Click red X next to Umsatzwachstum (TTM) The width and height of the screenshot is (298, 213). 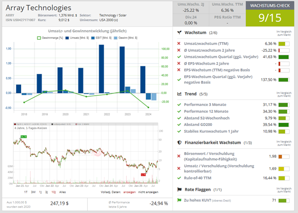tap(179, 43)
